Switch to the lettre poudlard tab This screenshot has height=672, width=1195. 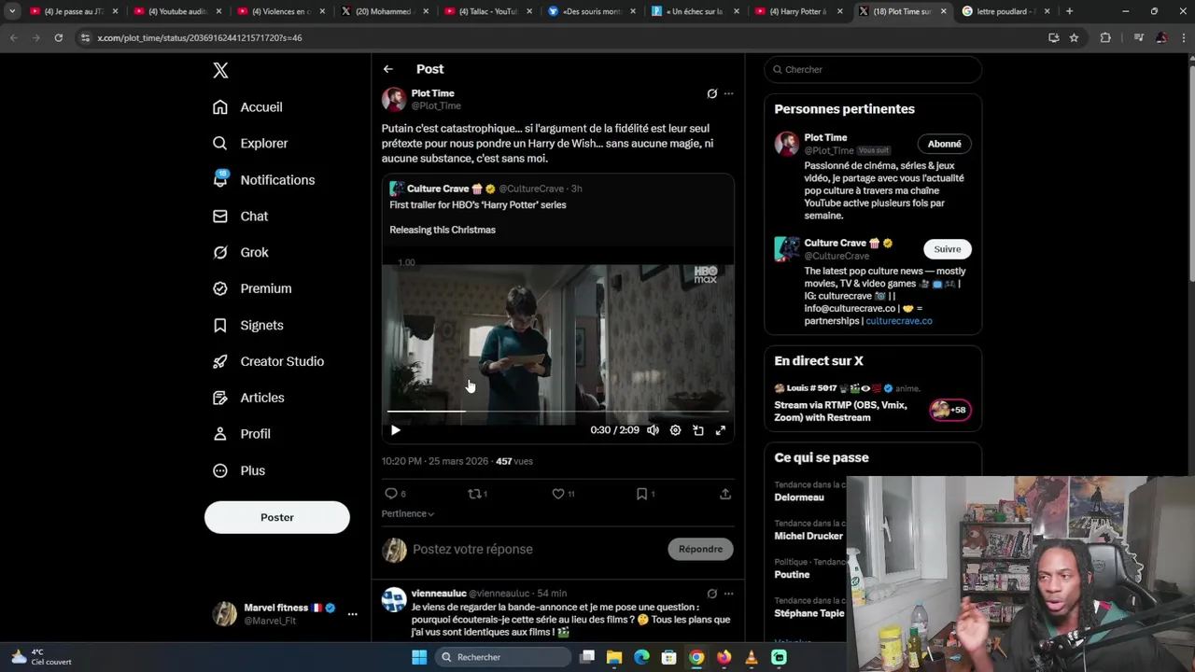tap(1006, 12)
